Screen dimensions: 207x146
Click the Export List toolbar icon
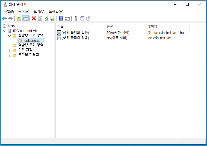pyautogui.click(x=53, y=18)
